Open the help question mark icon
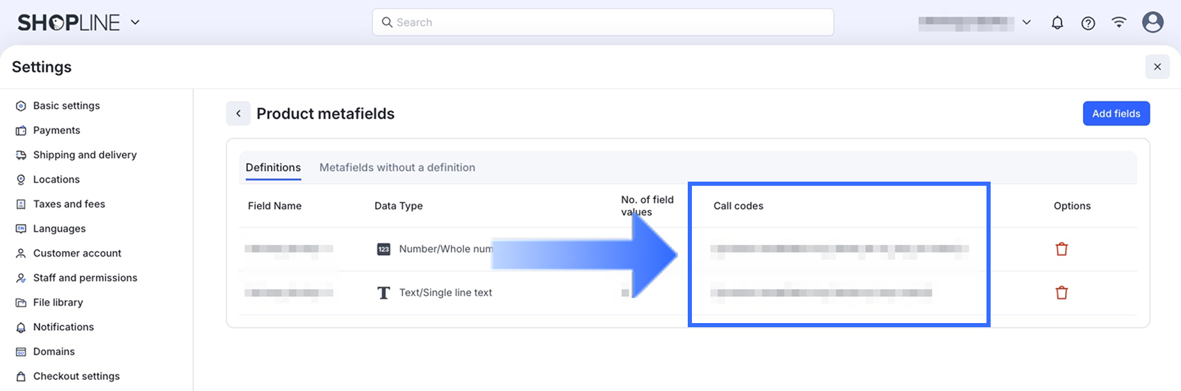 (x=1088, y=23)
